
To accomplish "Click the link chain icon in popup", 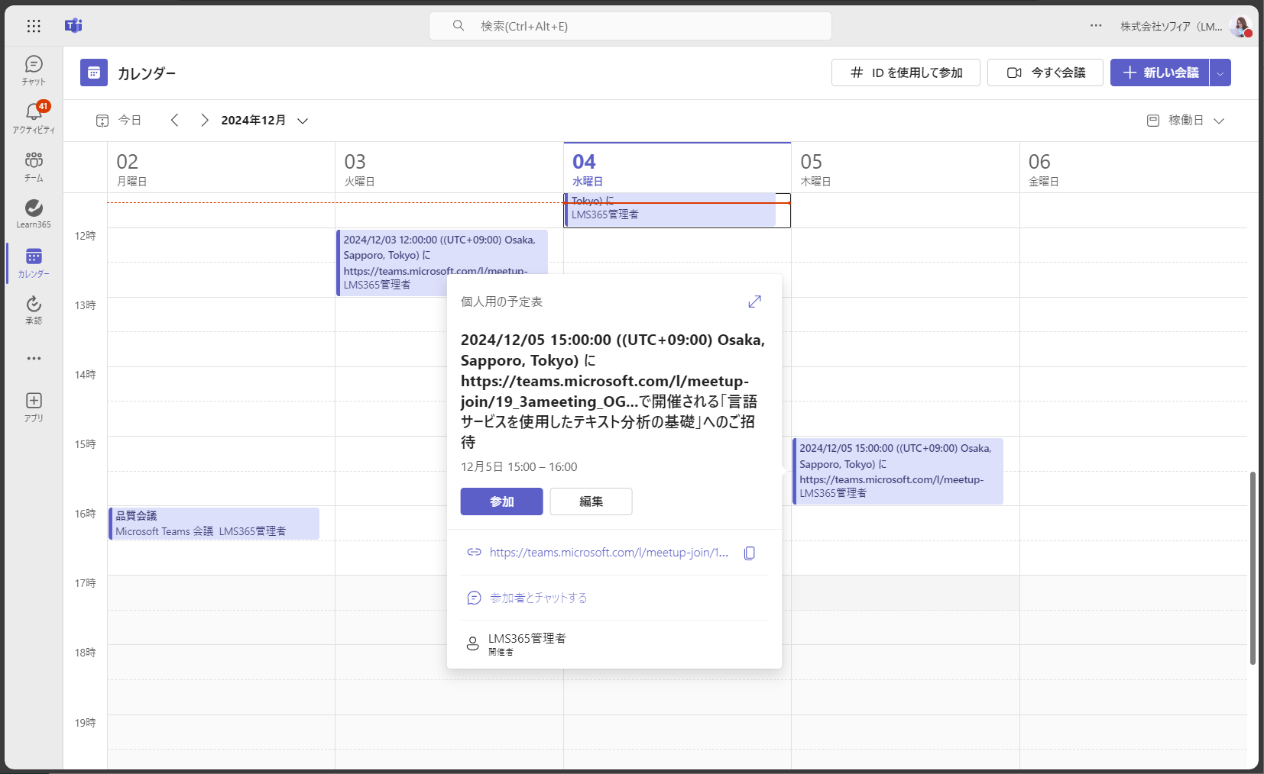I will (x=474, y=552).
